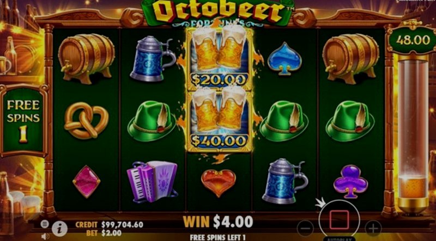Increase the bet with plus button
This screenshot has width=436, height=241.
click(x=373, y=229)
